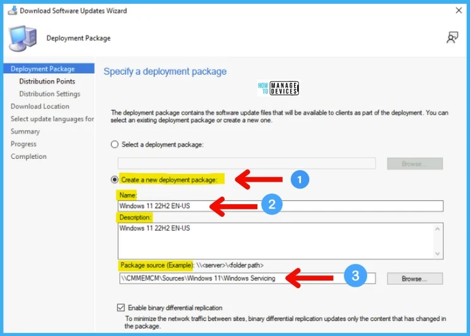Click Browse button next to Package source
This screenshot has height=336, width=470.
(x=414, y=279)
